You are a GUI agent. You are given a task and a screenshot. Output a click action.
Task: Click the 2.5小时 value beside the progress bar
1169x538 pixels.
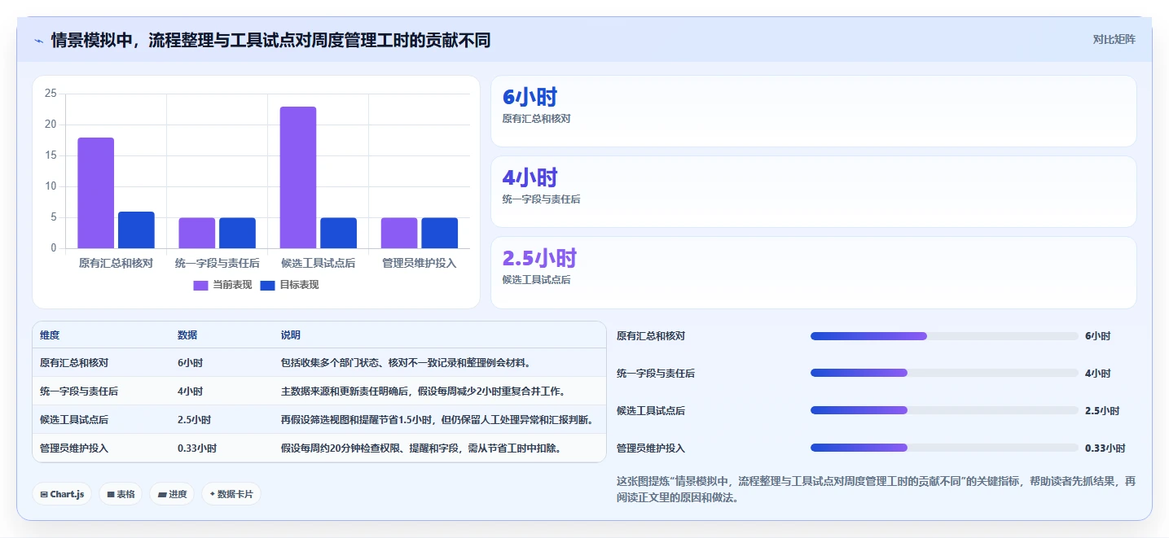click(x=1102, y=411)
